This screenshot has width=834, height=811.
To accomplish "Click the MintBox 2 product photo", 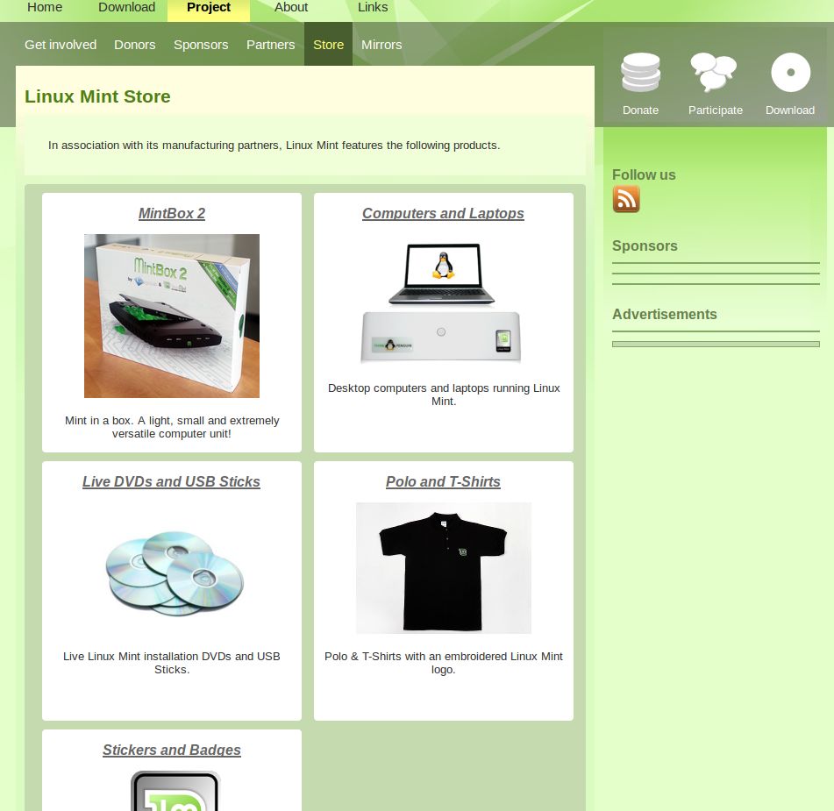I will click(172, 316).
